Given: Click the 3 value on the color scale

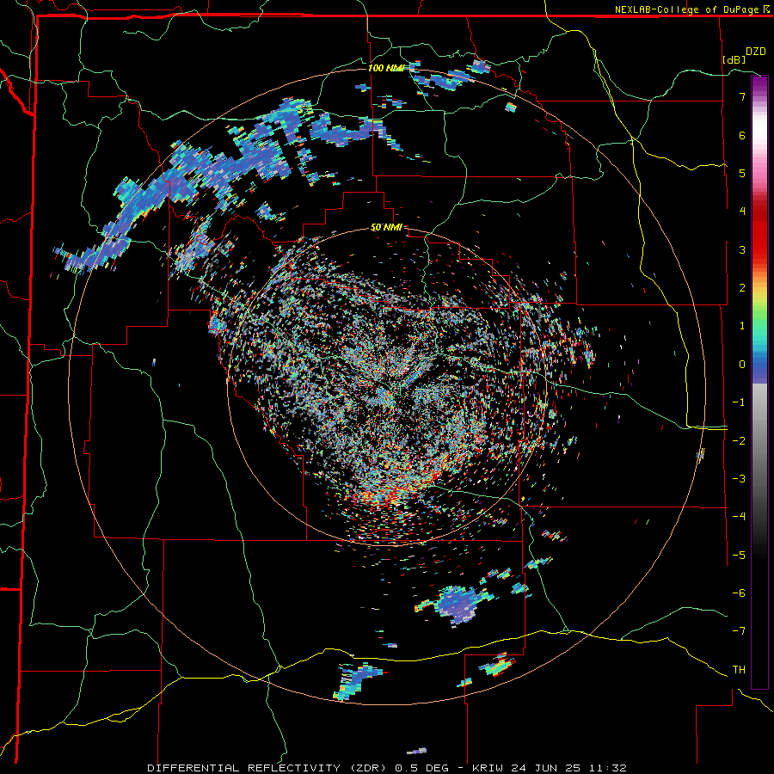Looking at the screenshot, I should (742, 249).
